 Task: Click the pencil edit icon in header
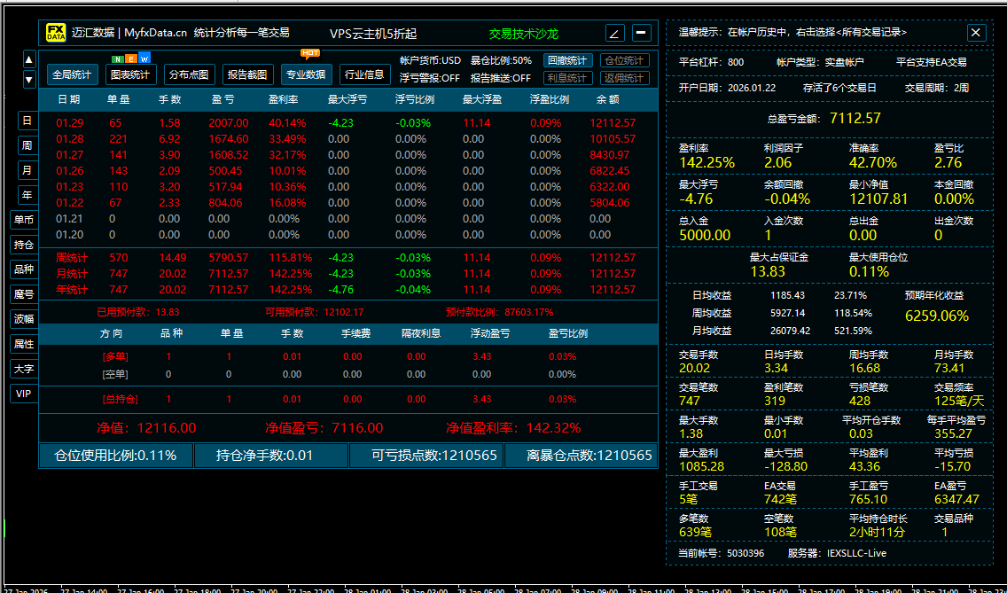coord(615,33)
